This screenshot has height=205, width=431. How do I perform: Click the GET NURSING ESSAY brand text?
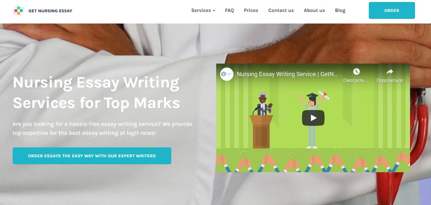pyautogui.click(x=50, y=11)
